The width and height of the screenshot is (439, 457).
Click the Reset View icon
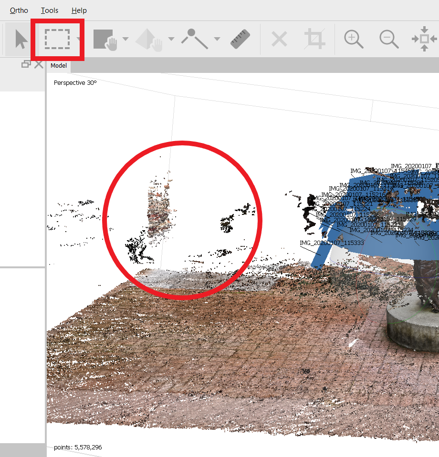(424, 39)
